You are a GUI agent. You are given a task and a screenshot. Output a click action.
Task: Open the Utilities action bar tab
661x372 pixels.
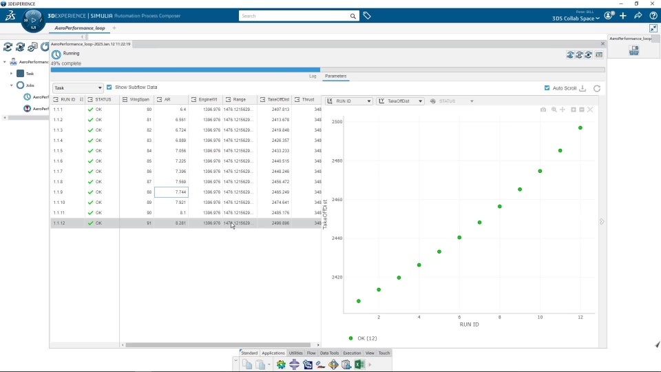pyautogui.click(x=295, y=353)
